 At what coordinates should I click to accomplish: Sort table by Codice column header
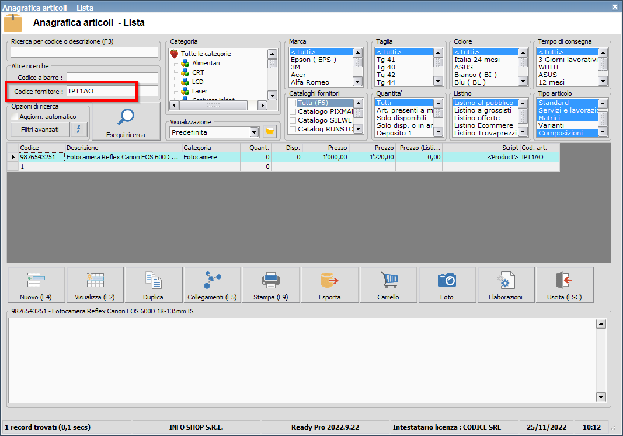click(x=41, y=148)
